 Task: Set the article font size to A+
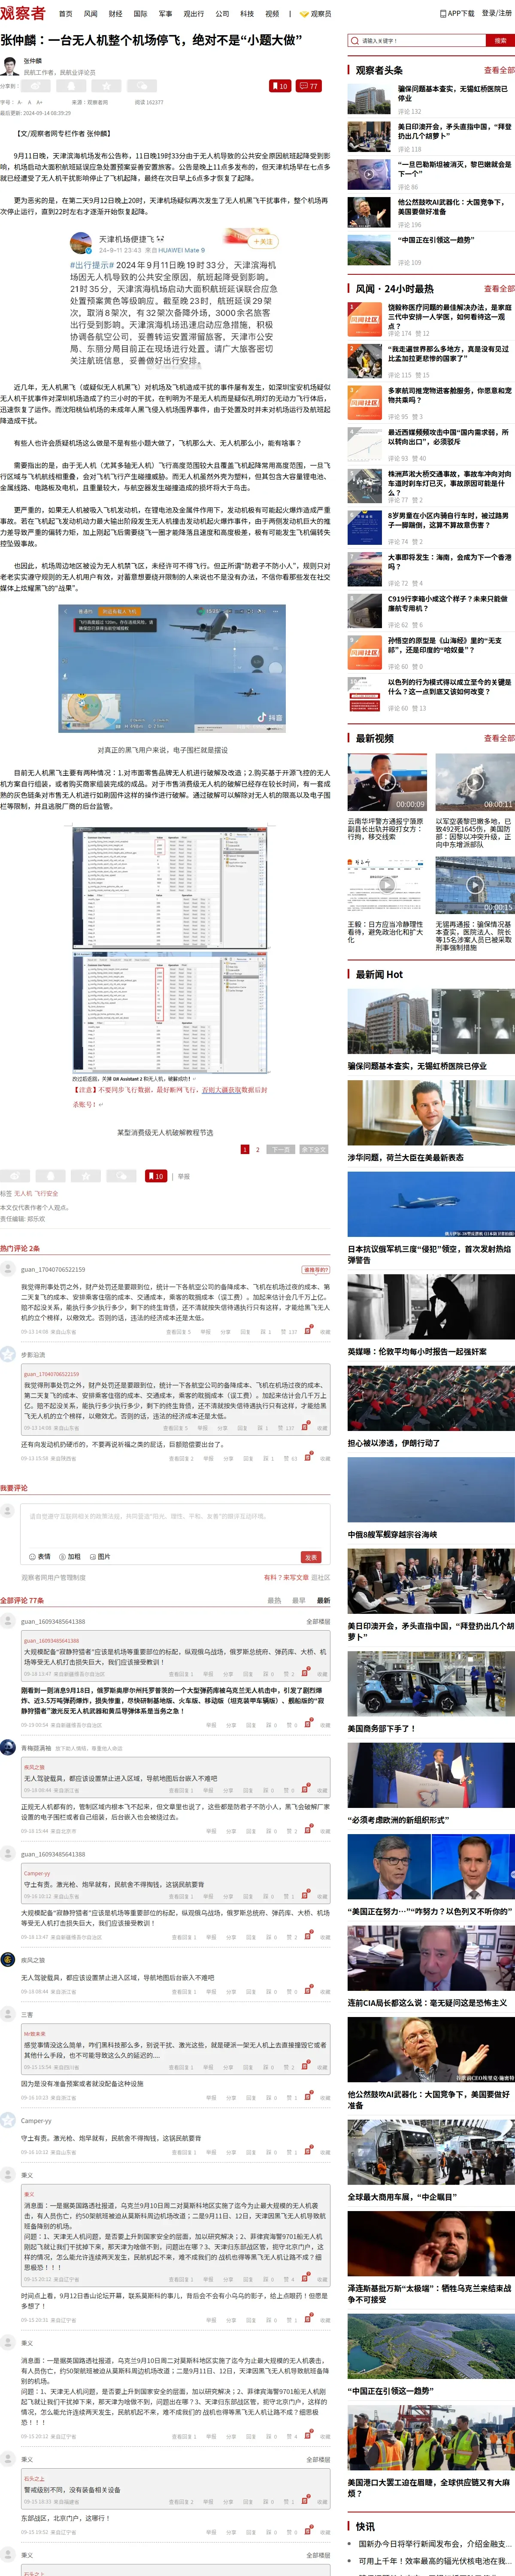pyautogui.click(x=40, y=102)
